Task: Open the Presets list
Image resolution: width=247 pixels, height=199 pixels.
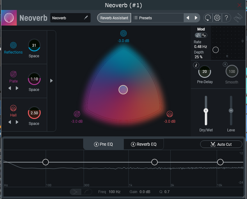Action: [x=157, y=18]
